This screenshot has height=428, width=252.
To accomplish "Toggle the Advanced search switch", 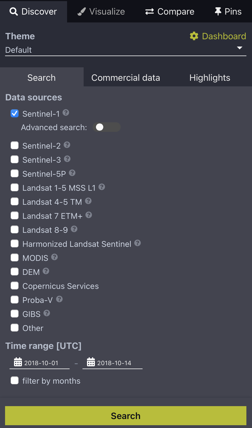I will (x=106, y=127).
